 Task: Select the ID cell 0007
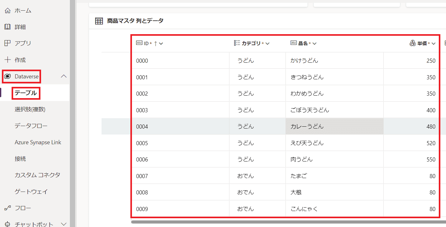pyautogui.click(x=180, y=176)
